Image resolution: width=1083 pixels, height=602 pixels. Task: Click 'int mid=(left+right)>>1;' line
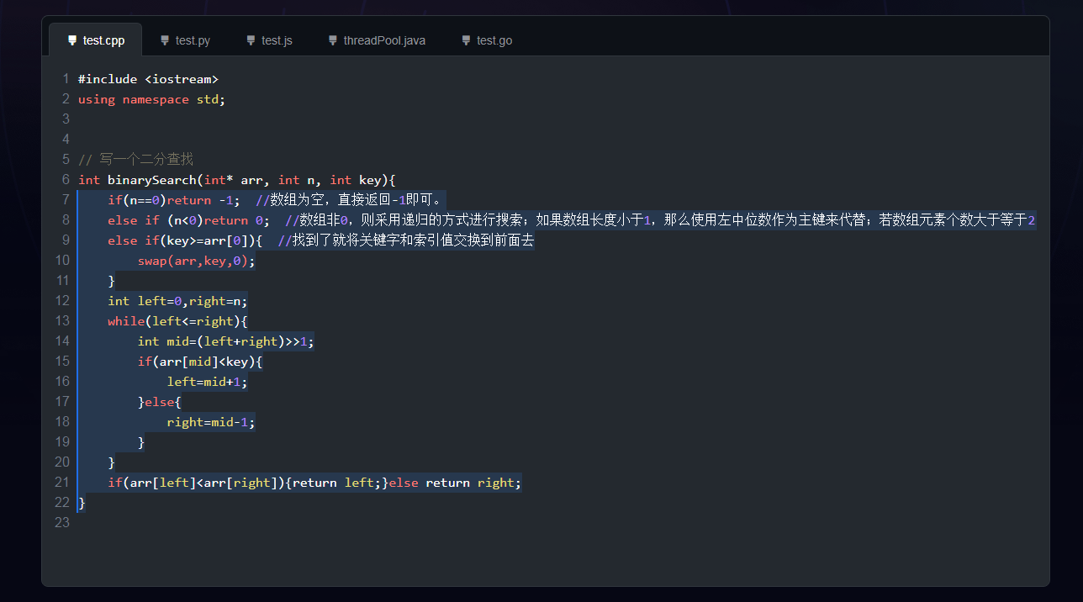point(226,341)
